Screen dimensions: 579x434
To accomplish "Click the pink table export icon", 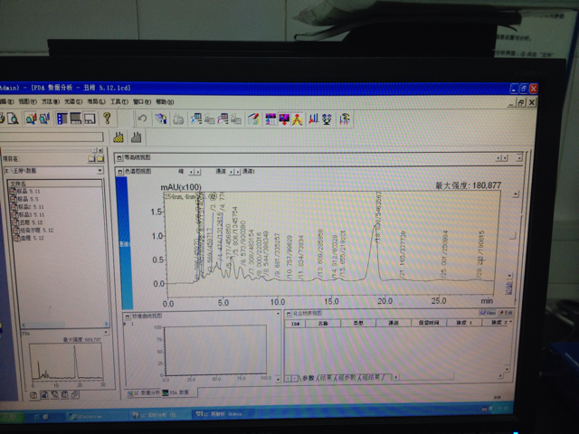I will coord(223,118).
